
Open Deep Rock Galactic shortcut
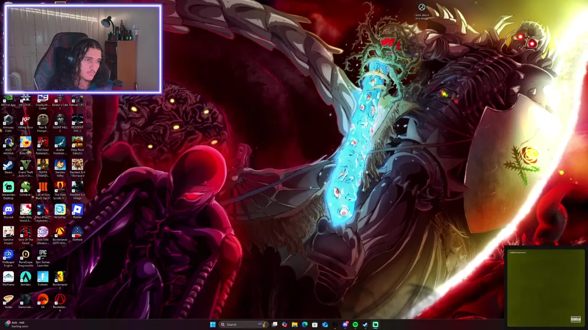tap(77, 146)
